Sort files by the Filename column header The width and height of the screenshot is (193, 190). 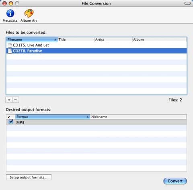point(32,39)
